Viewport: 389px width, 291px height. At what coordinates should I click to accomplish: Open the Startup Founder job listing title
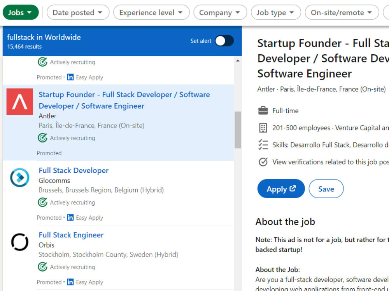(x=124, y=100)
